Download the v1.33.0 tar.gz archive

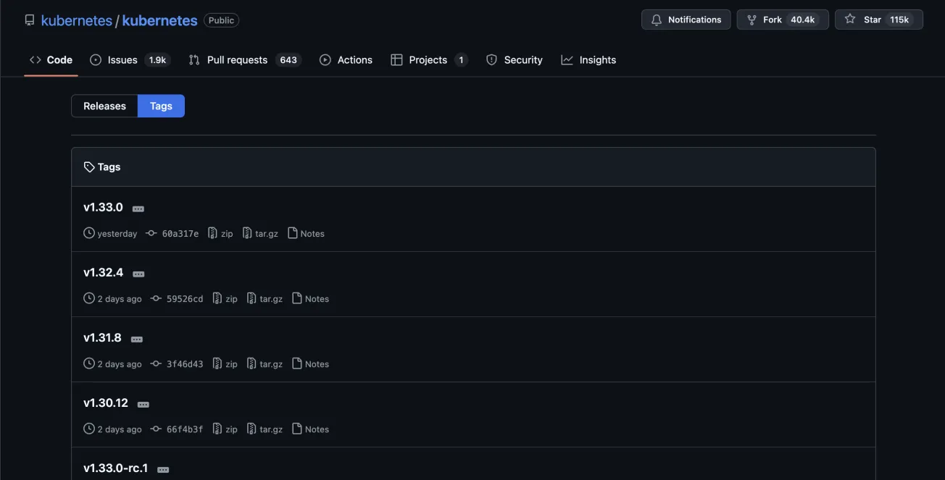(260, 234)
